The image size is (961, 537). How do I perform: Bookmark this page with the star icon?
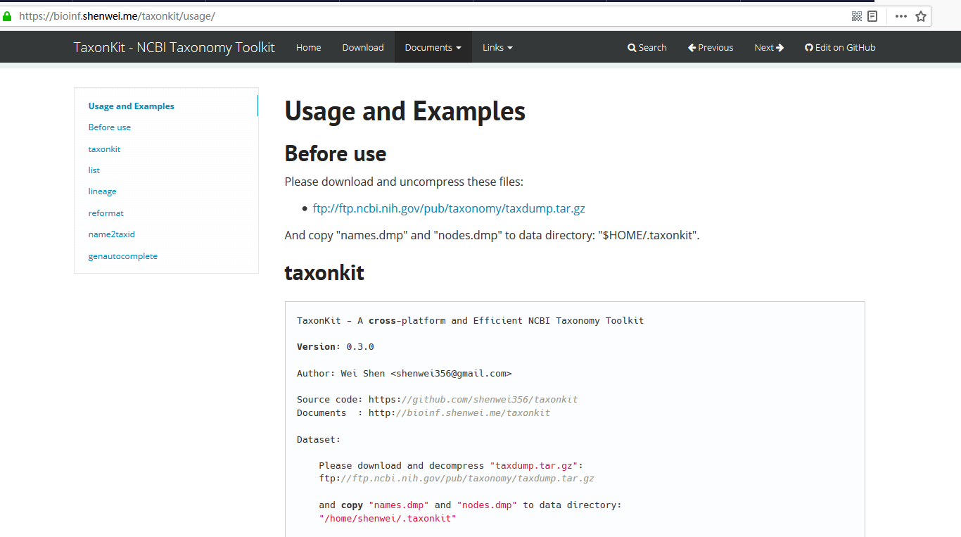[x=921, y=16]
